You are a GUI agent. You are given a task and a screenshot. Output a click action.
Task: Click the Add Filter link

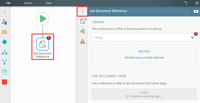click(144, 51)
